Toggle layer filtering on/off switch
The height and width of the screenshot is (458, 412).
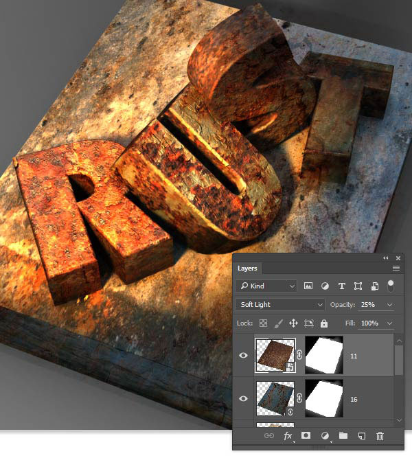point(391,284)
